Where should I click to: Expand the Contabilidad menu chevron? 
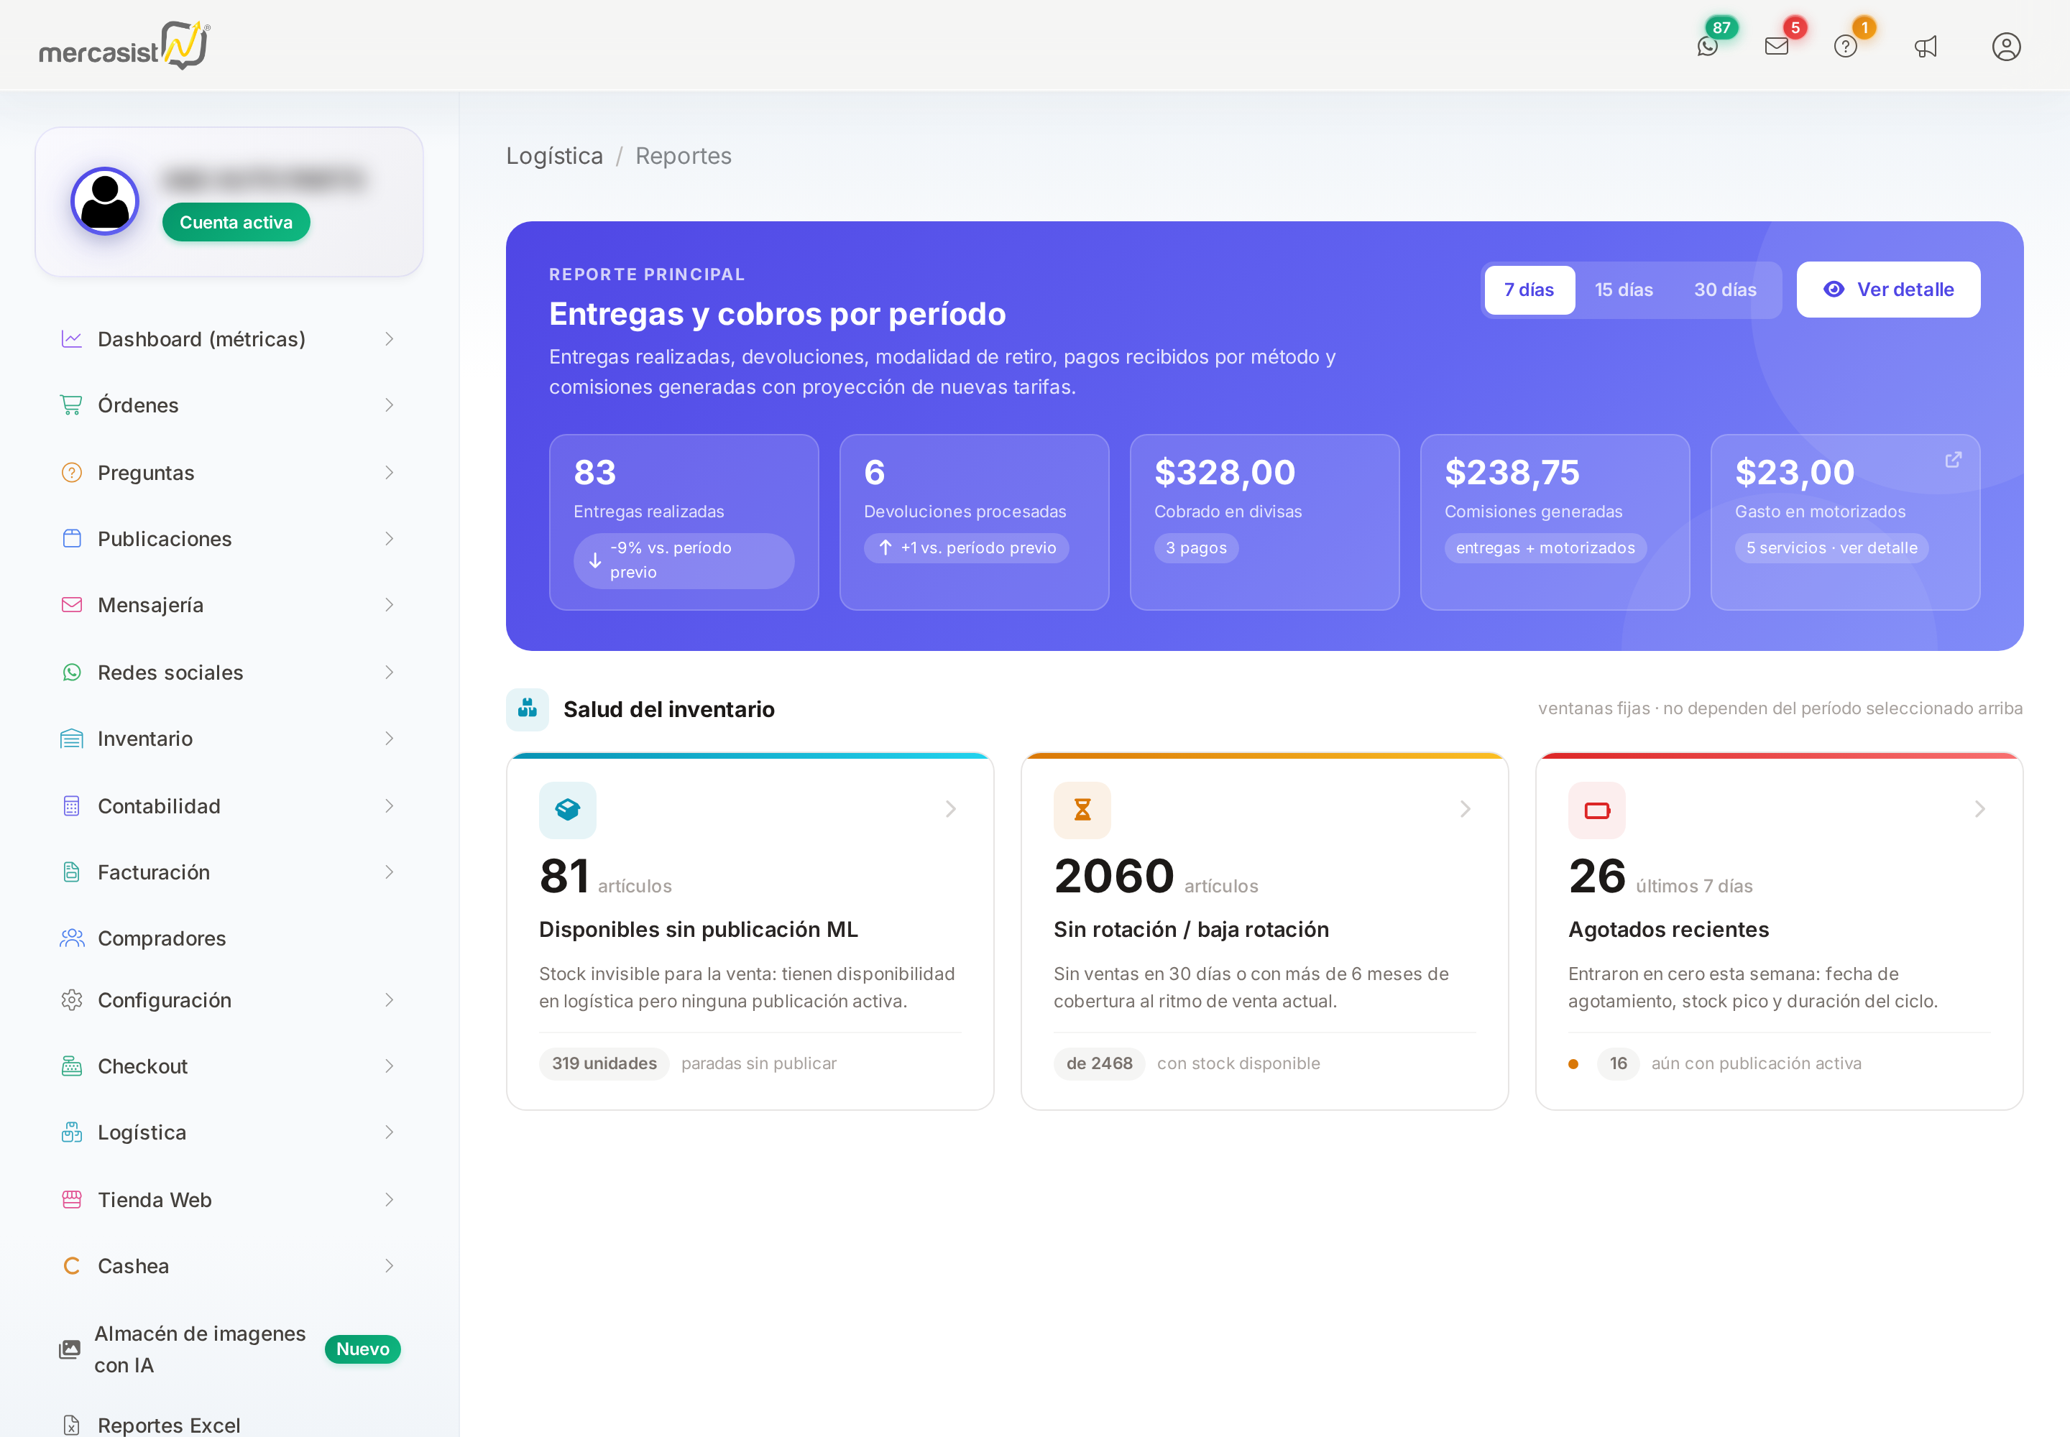[389, 806]
